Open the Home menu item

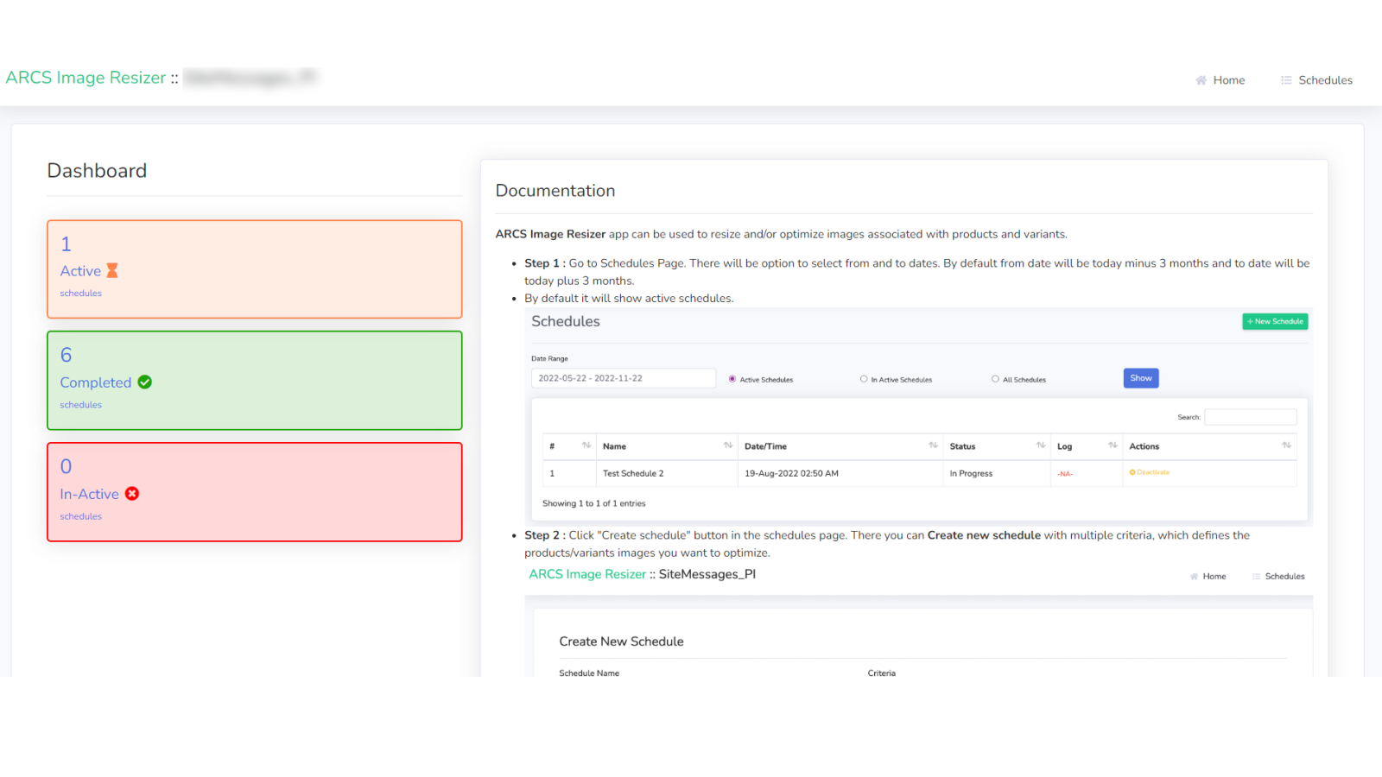[1228, 79]
